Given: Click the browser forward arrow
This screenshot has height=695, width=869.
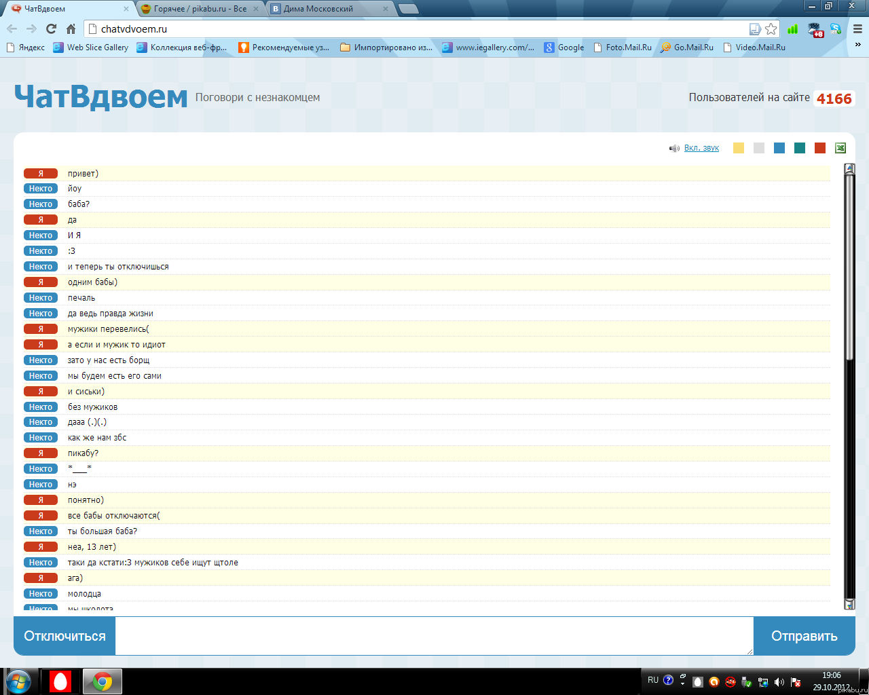Looking at the screenshot, I should (31, 29).
